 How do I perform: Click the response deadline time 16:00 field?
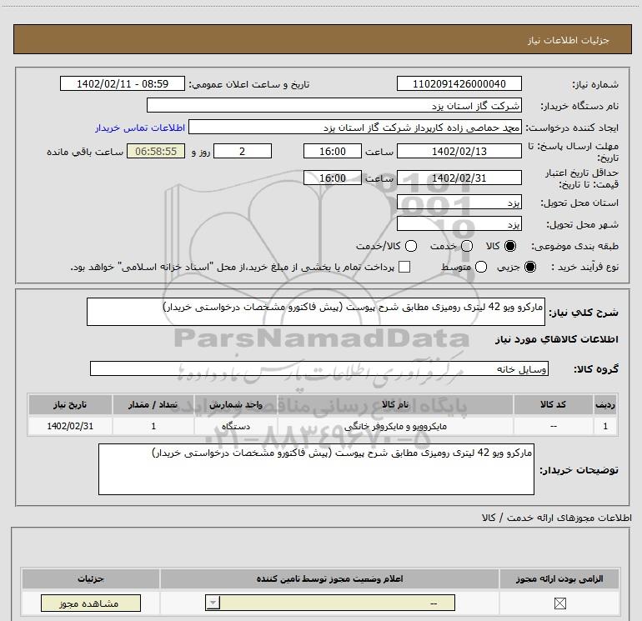(333, 151)
